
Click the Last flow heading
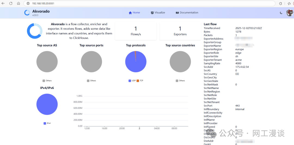[210, 24]
